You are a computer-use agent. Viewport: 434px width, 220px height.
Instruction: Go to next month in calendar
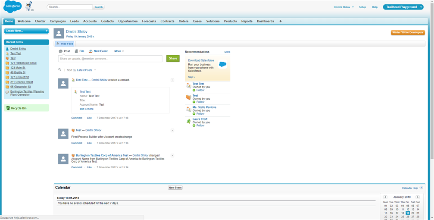[x=418, y=197]
